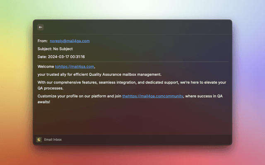Image resolution: width=265 pixels, height=165 pixels.
Task: Click the 'QA processes.' text line
Action: tap(50, 88)
